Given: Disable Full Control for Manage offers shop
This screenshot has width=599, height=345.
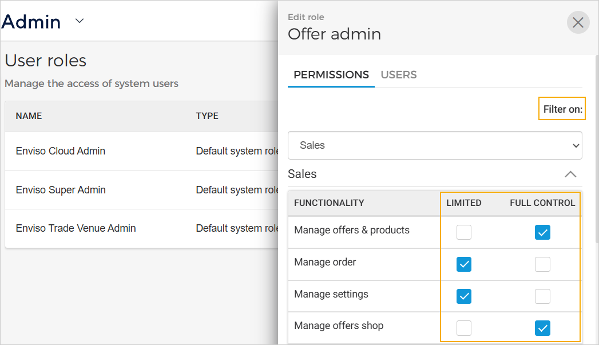Looking at the screenshot, I should (x=542, y=328).
